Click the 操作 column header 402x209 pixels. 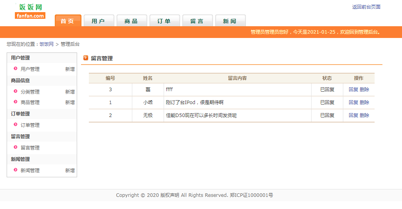tap(359, 78)
